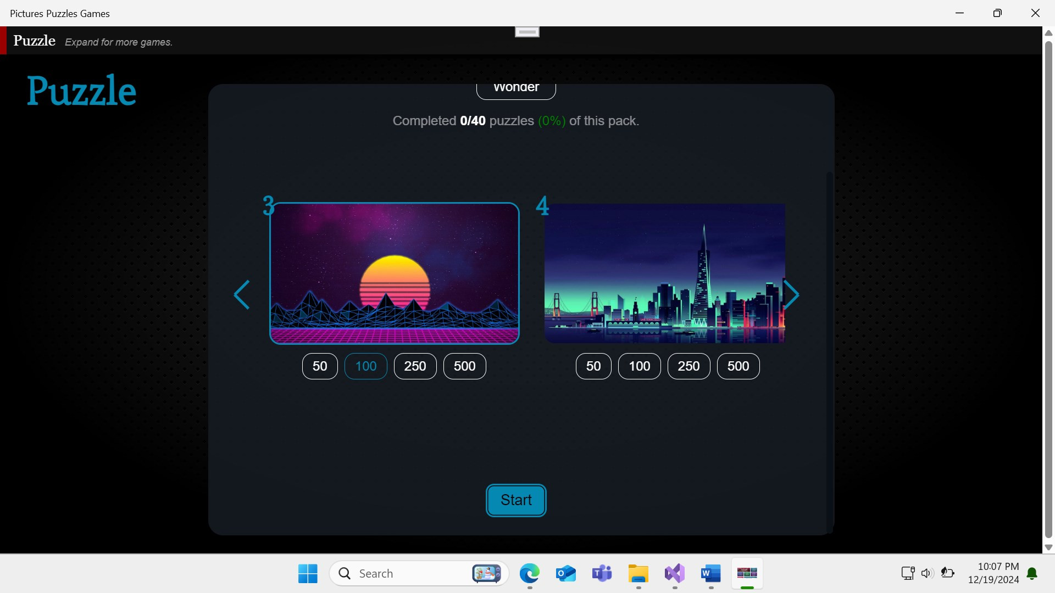This screenshot has width=1055, height=593.
Task: Select 500 pieces for puzzle 4
Action: [x=738, y=366]
